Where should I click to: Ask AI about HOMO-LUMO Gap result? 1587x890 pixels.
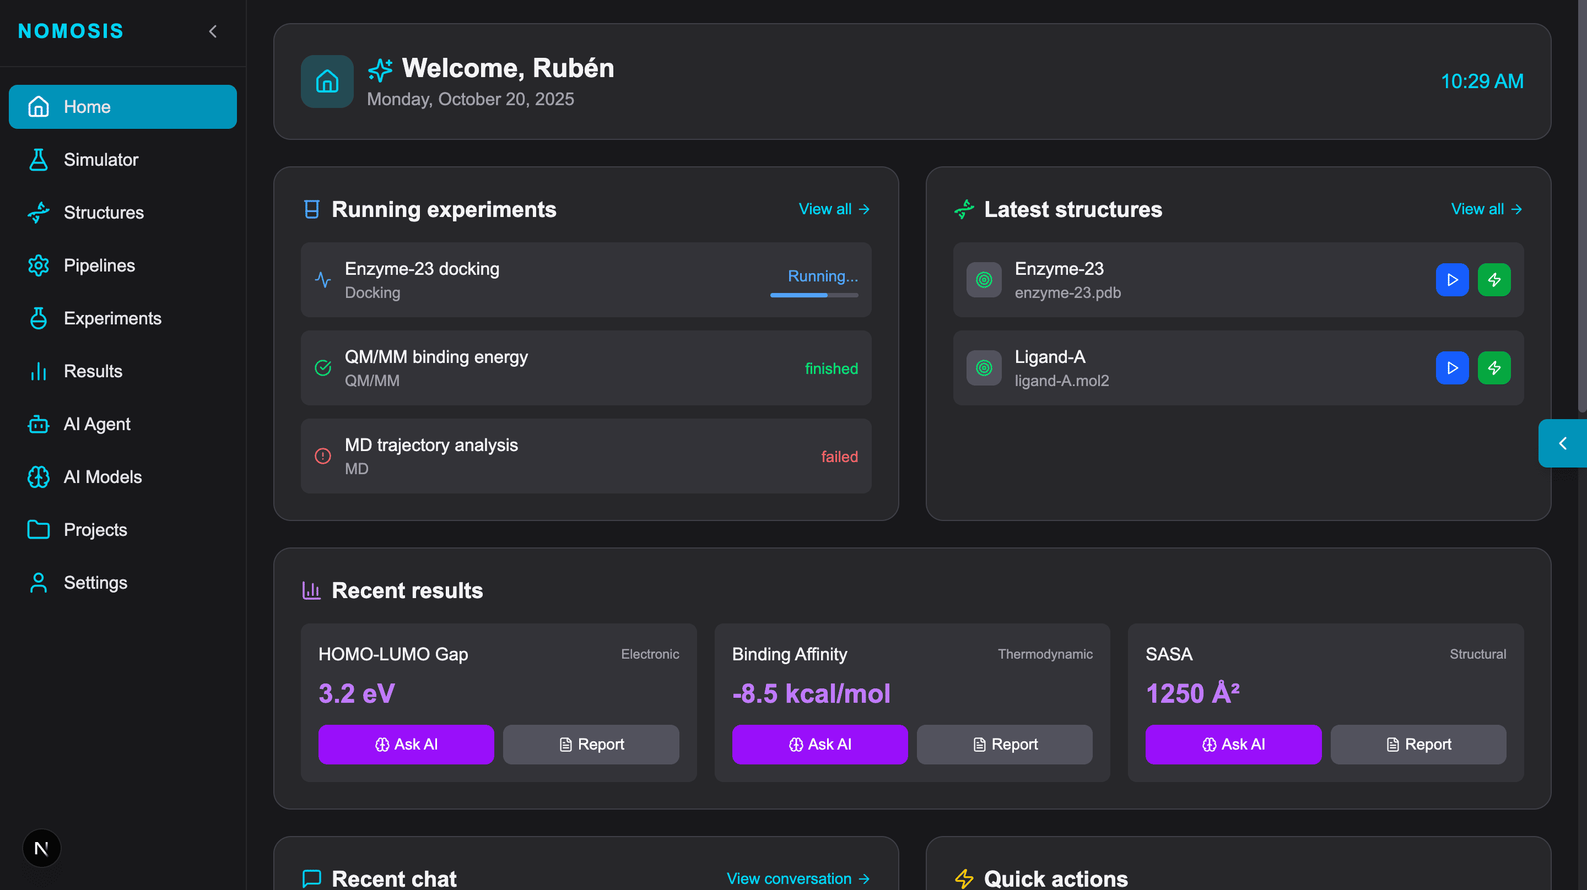406,744
